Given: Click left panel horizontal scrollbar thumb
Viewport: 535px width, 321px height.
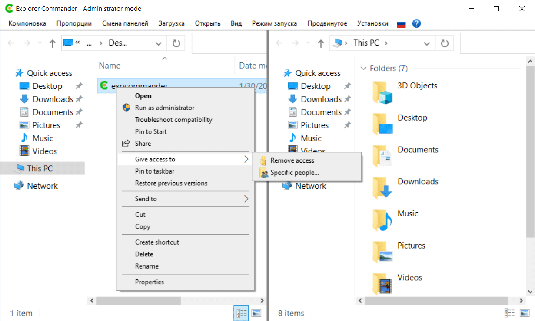Looking at the screenshot, I should click(138, 301).
